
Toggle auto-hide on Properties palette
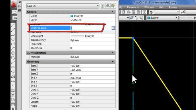click(x=19, y=6)
